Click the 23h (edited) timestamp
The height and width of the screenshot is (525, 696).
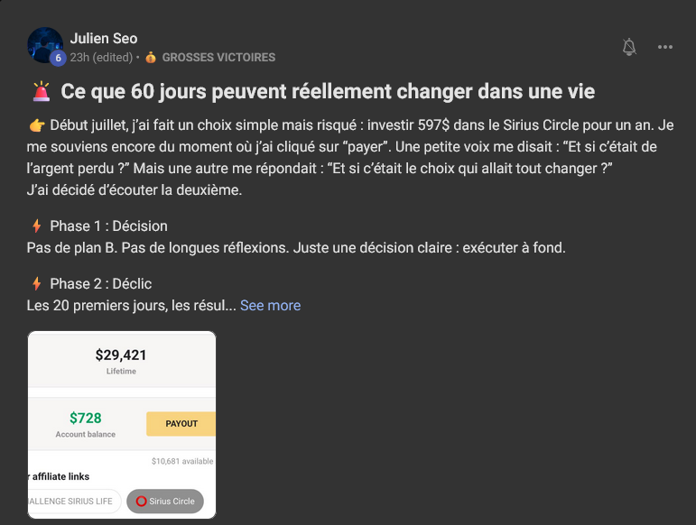pyautogui.click(x=101, y=58)
